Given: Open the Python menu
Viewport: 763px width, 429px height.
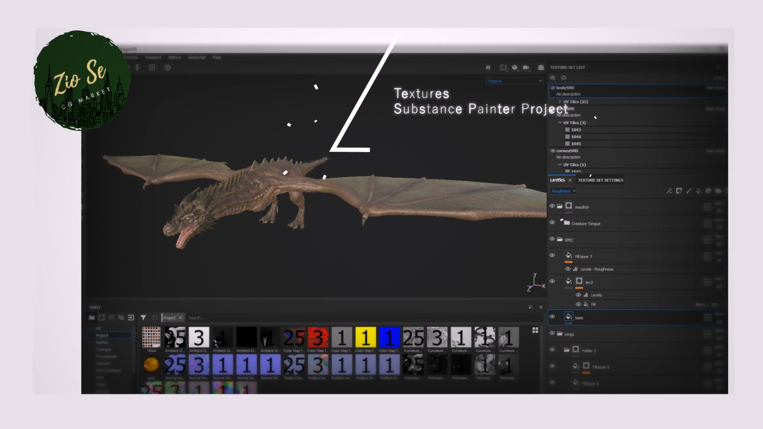Looking at the screenshot, I should pos(175,57).
